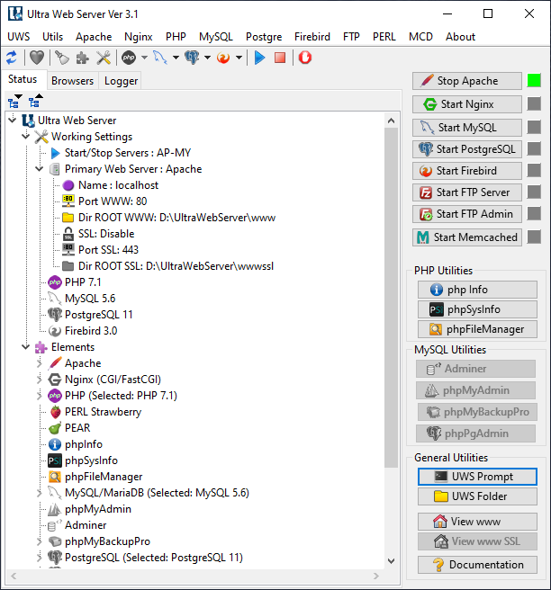Screen dimensions: 551x590
Task: Click the Stop Apache button
Action: [467, 81]
